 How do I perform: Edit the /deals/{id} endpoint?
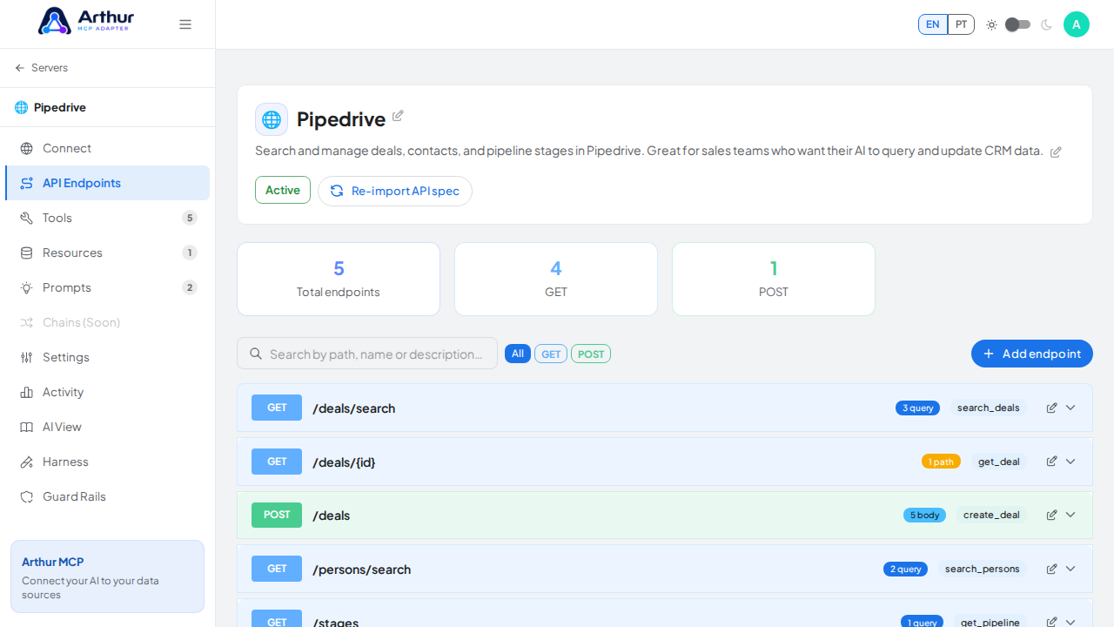[1051, 462]
